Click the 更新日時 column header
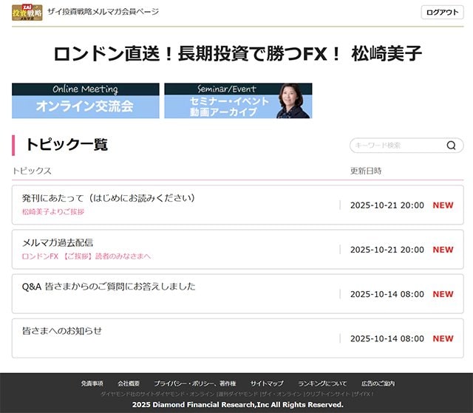The image size is (473, 413). tap(366, 171)
